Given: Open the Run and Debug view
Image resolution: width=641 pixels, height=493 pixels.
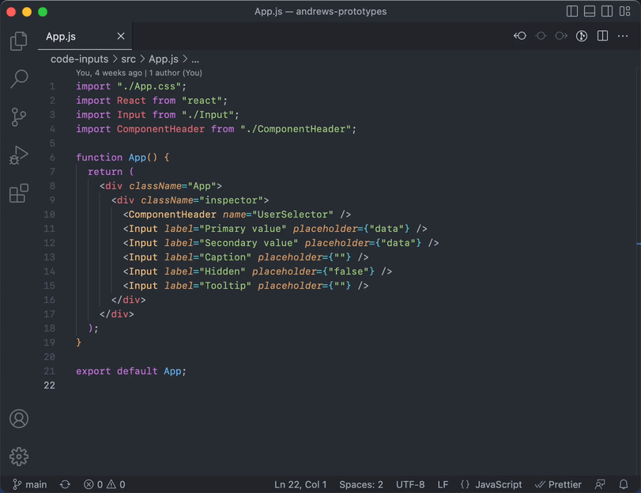Looking at the screenshot, I should (18, 155).
